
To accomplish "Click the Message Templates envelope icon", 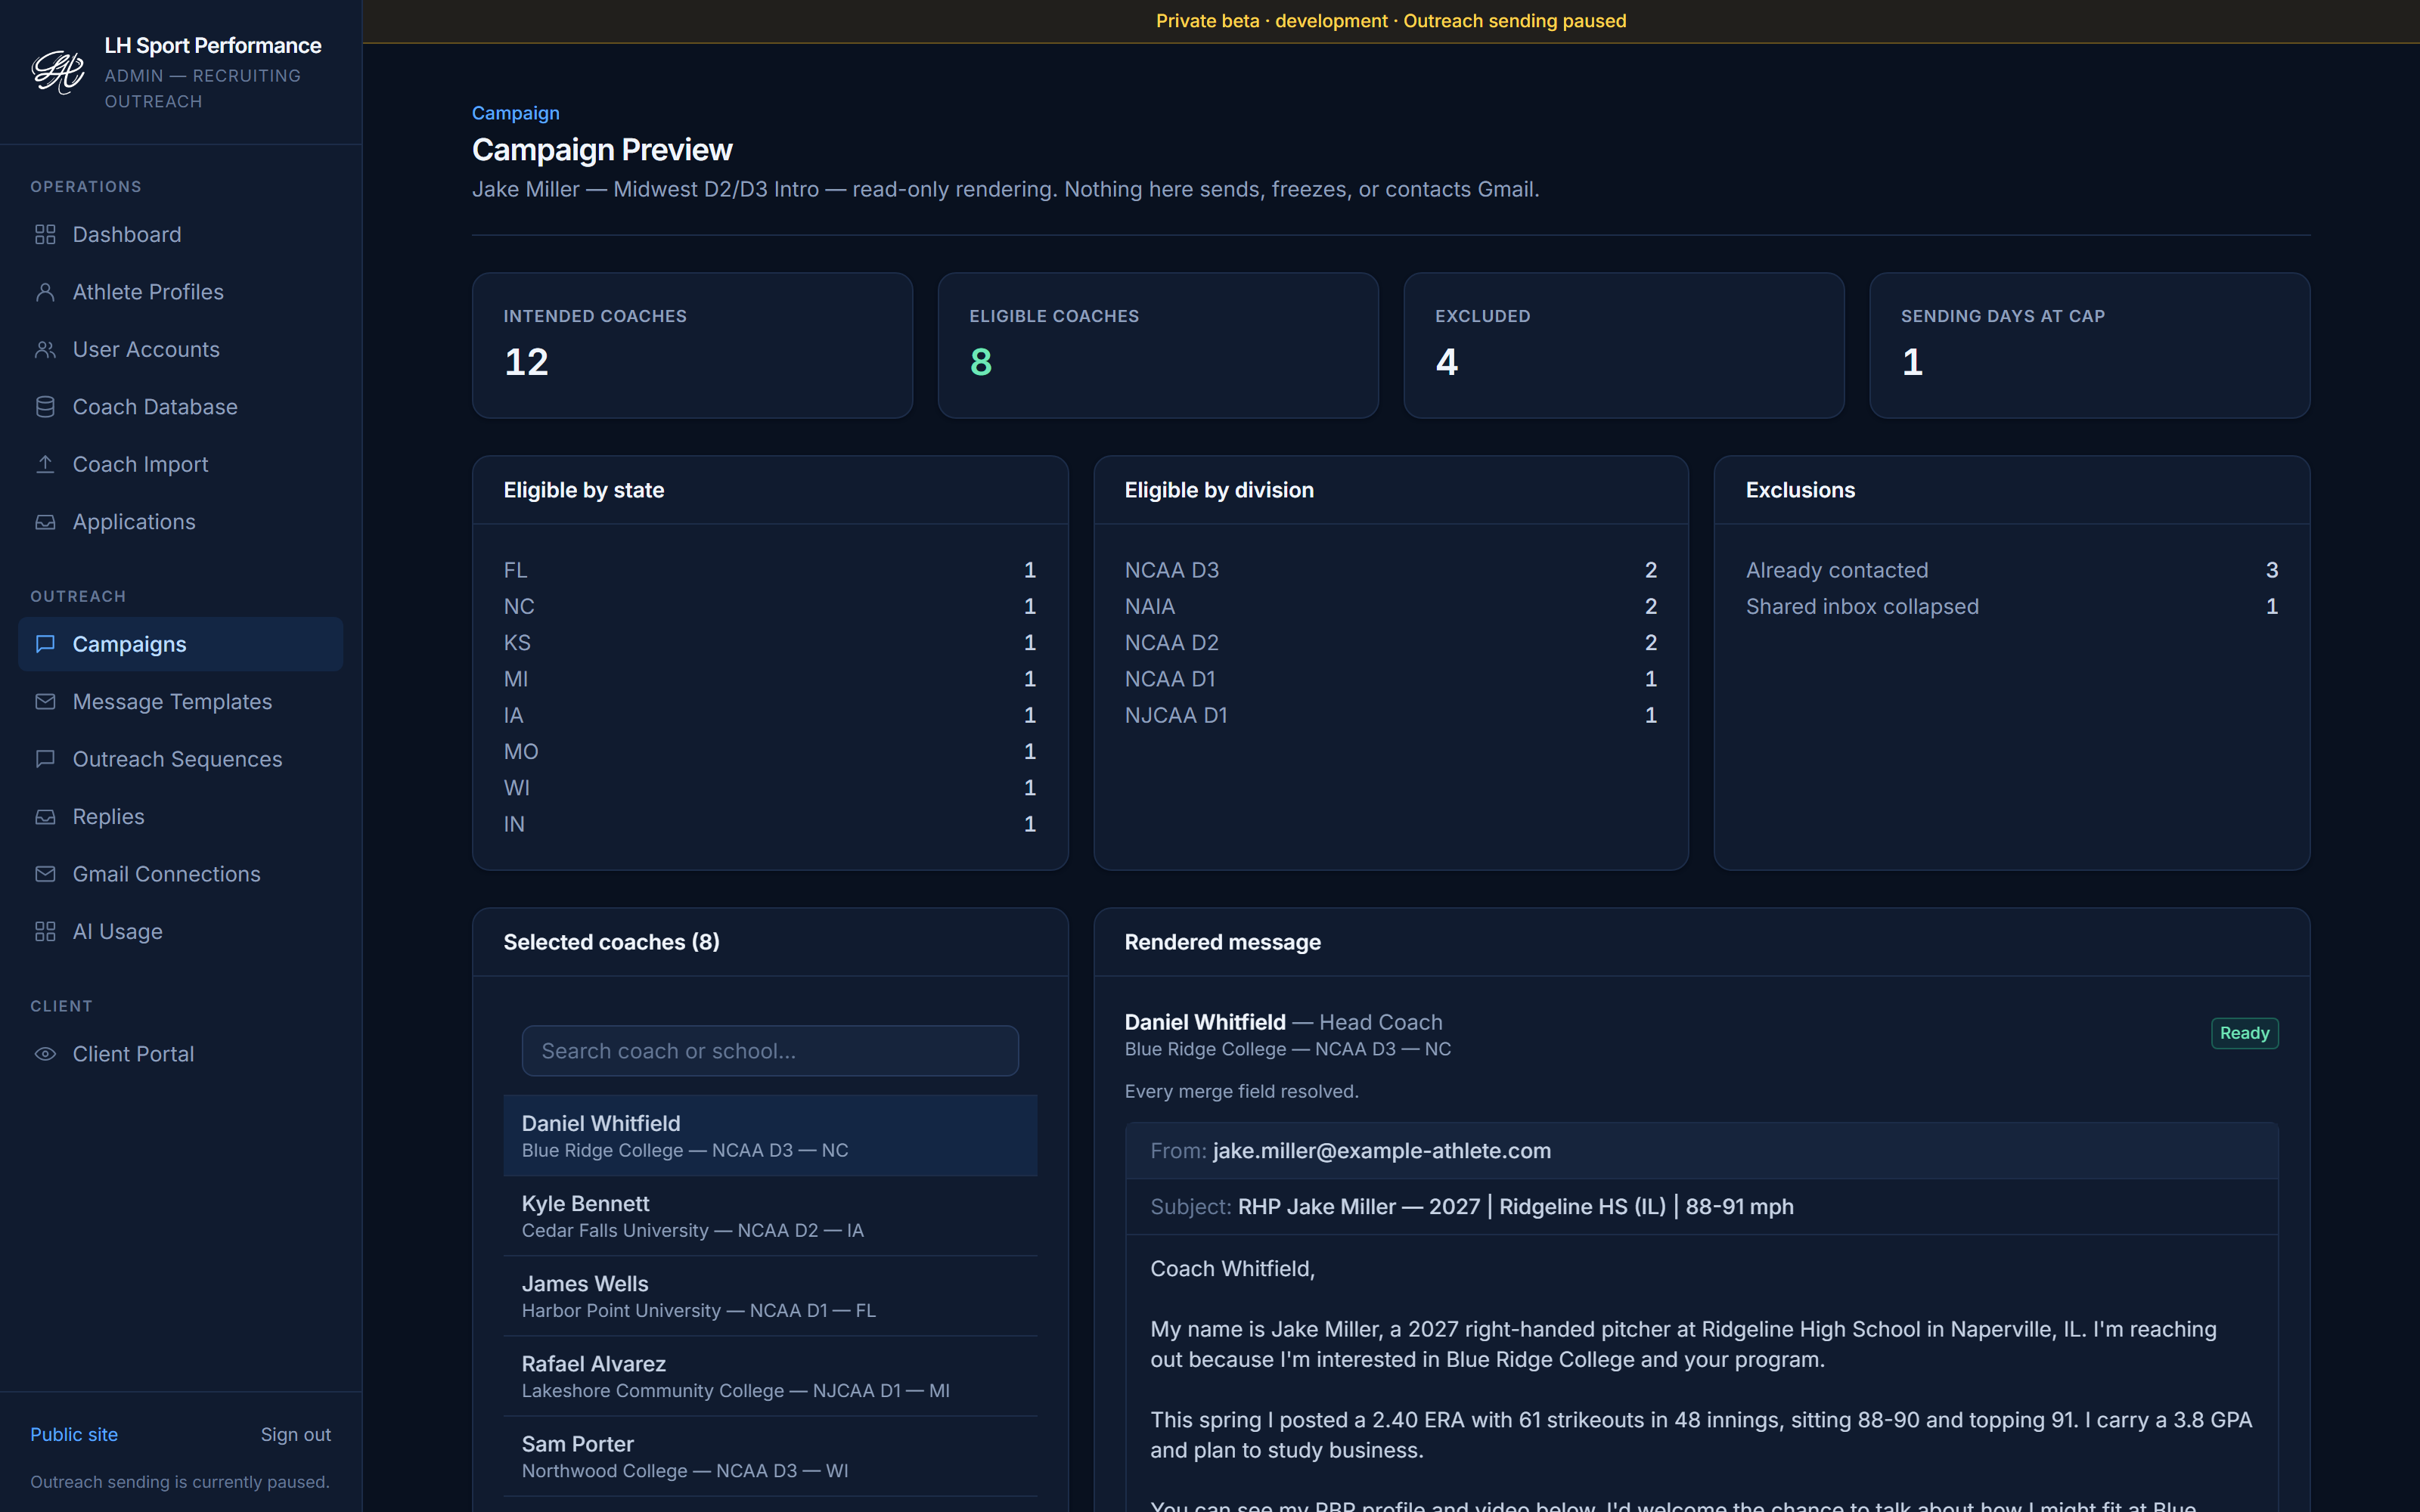I will tap(45, 702).
